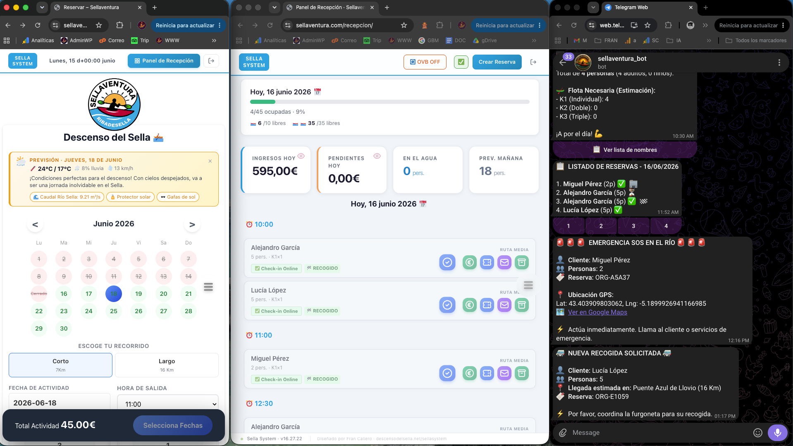Click green checkbox button in reception header
This screenshot has width=793, height=446.
pyautogui.click(x=461, y=62)
